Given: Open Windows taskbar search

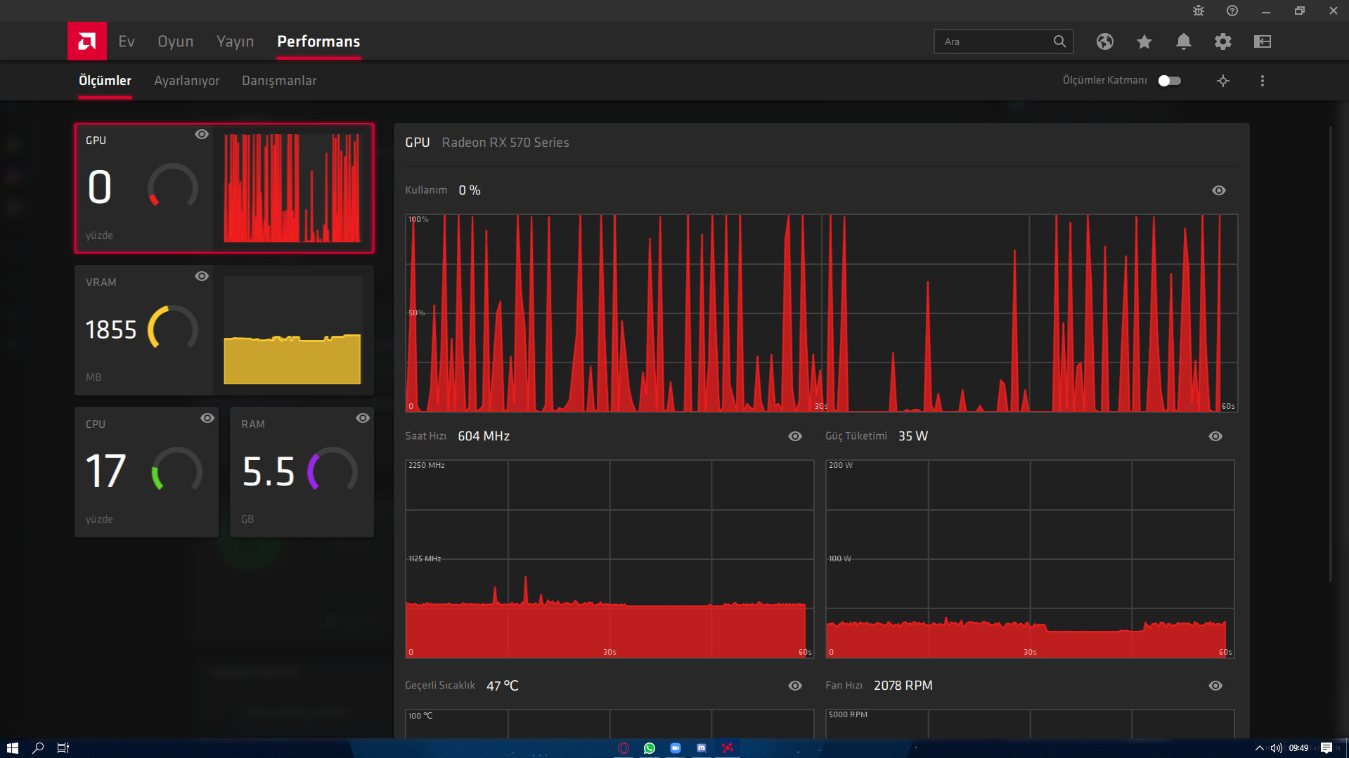Looking at the screenshot, I should pyautogui.click(x=38, y=748).
